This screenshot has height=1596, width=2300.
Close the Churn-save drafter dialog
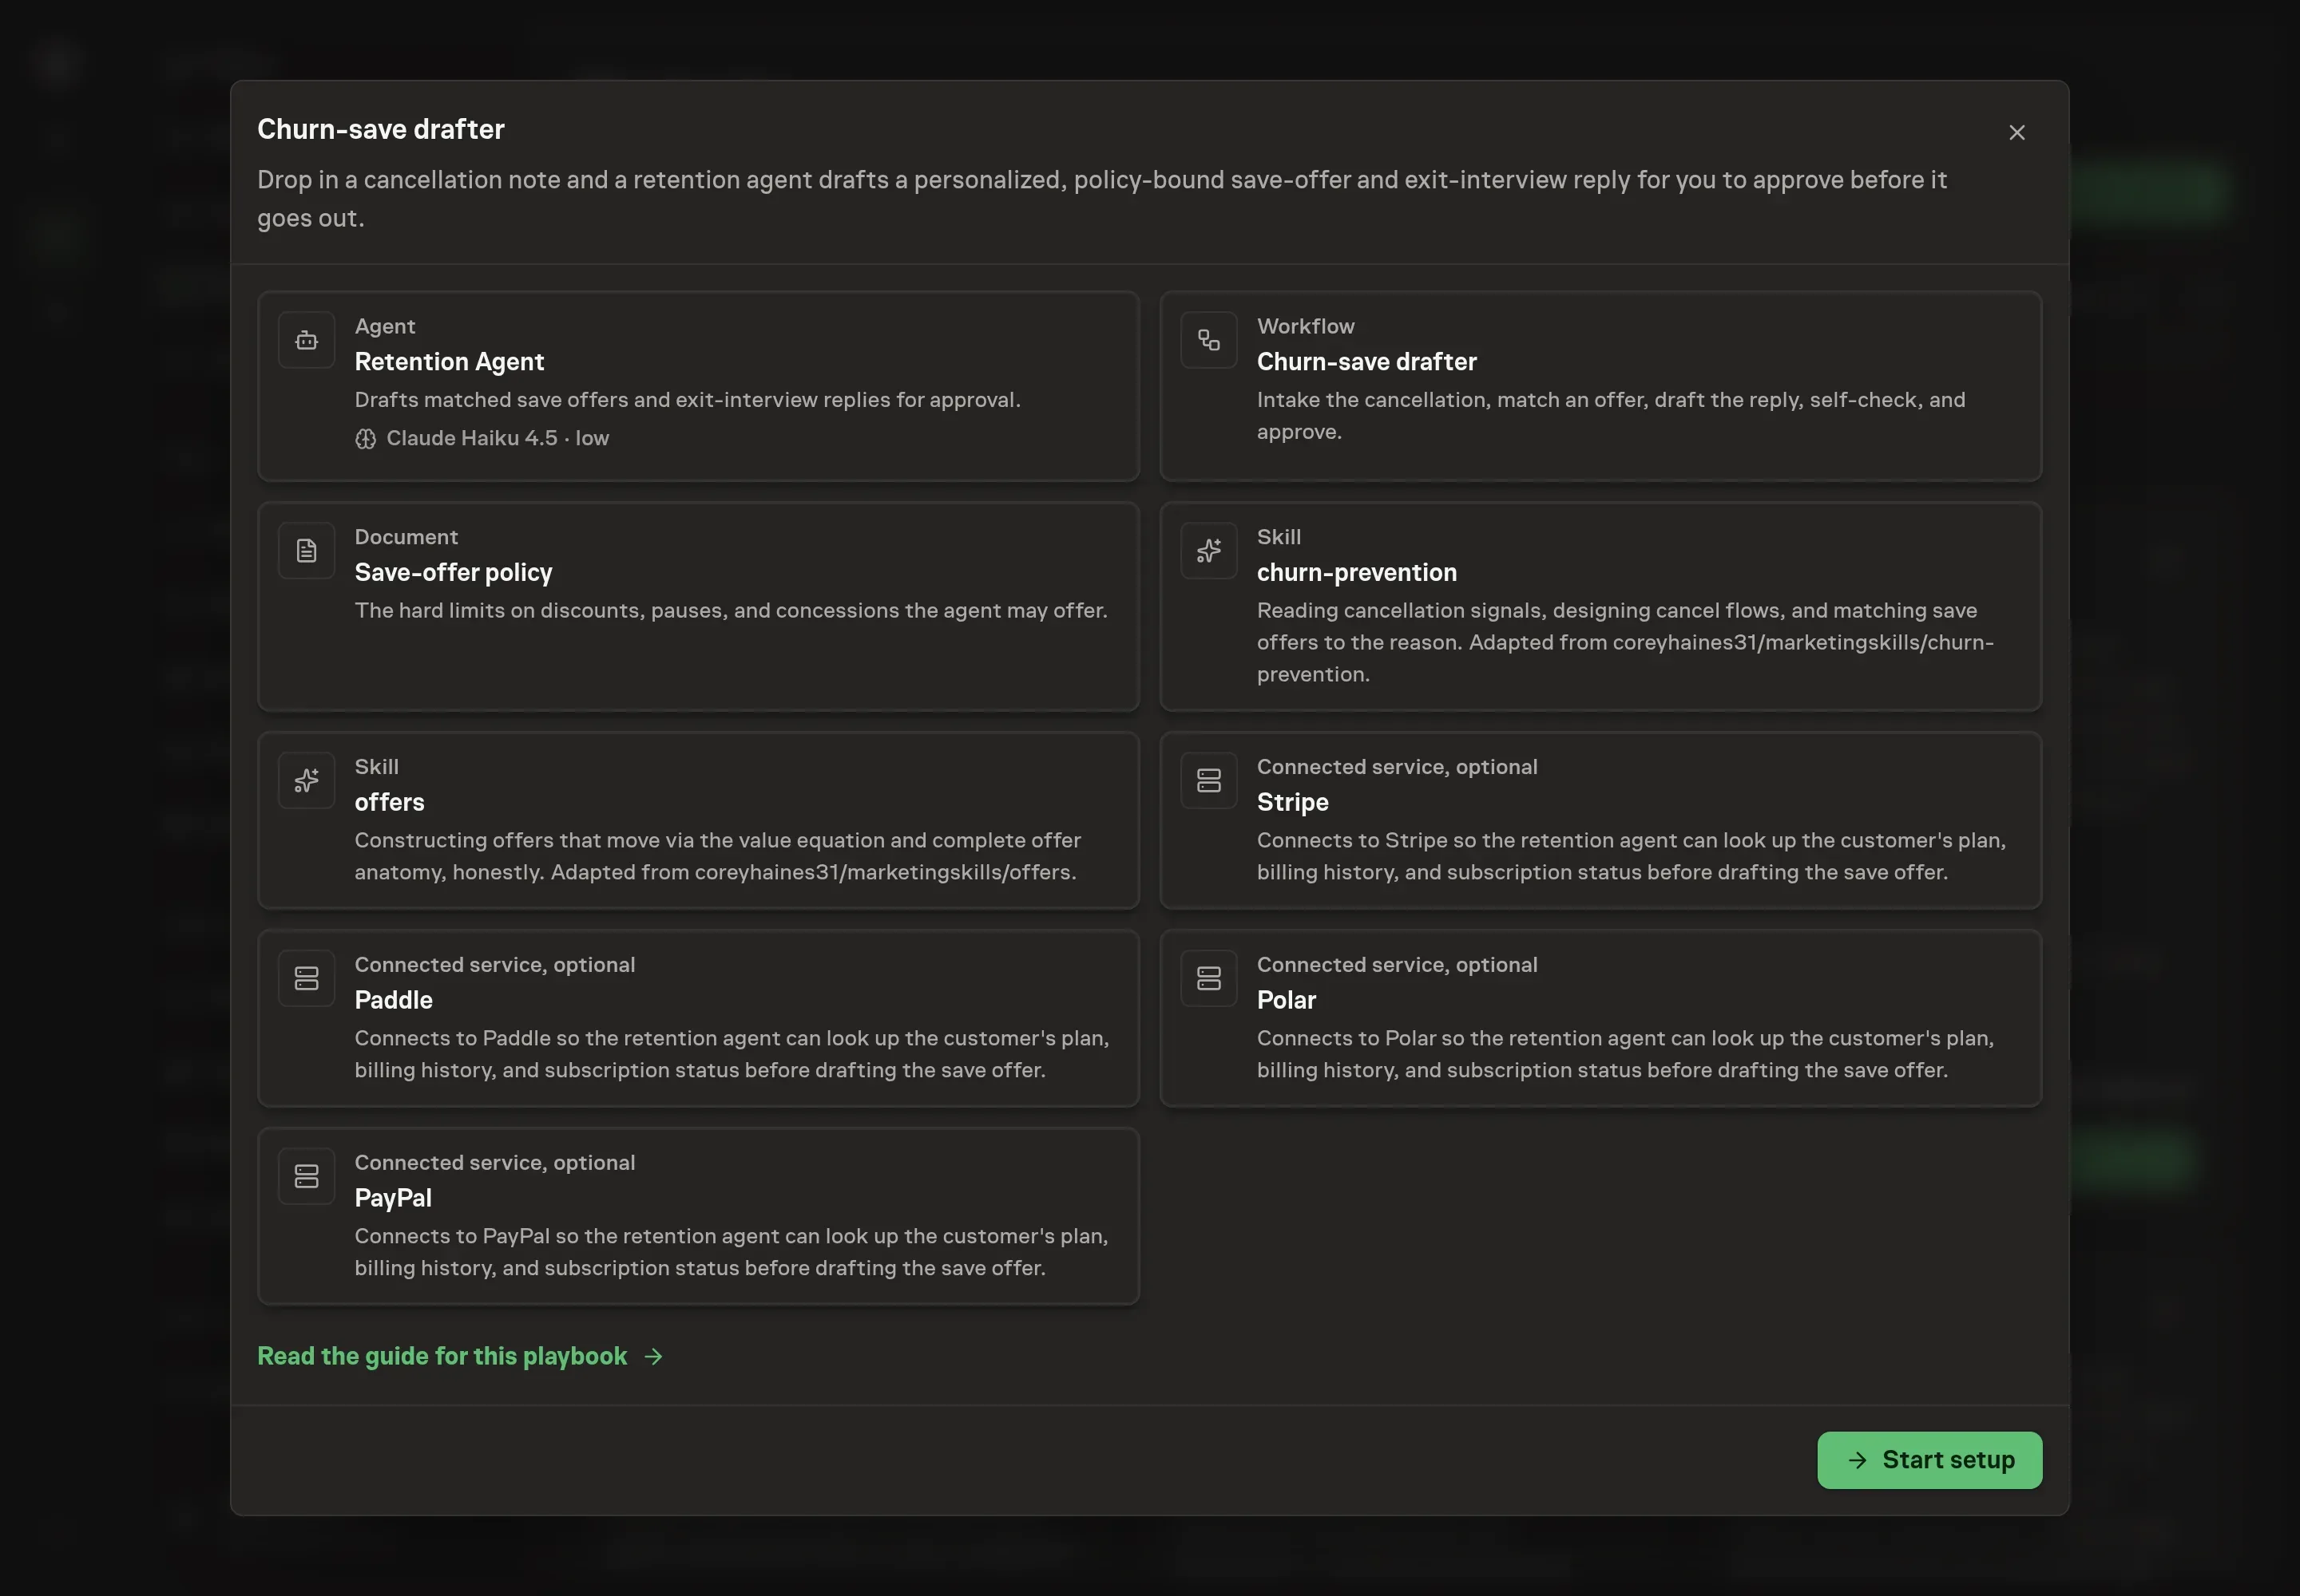coord(2016,133)
